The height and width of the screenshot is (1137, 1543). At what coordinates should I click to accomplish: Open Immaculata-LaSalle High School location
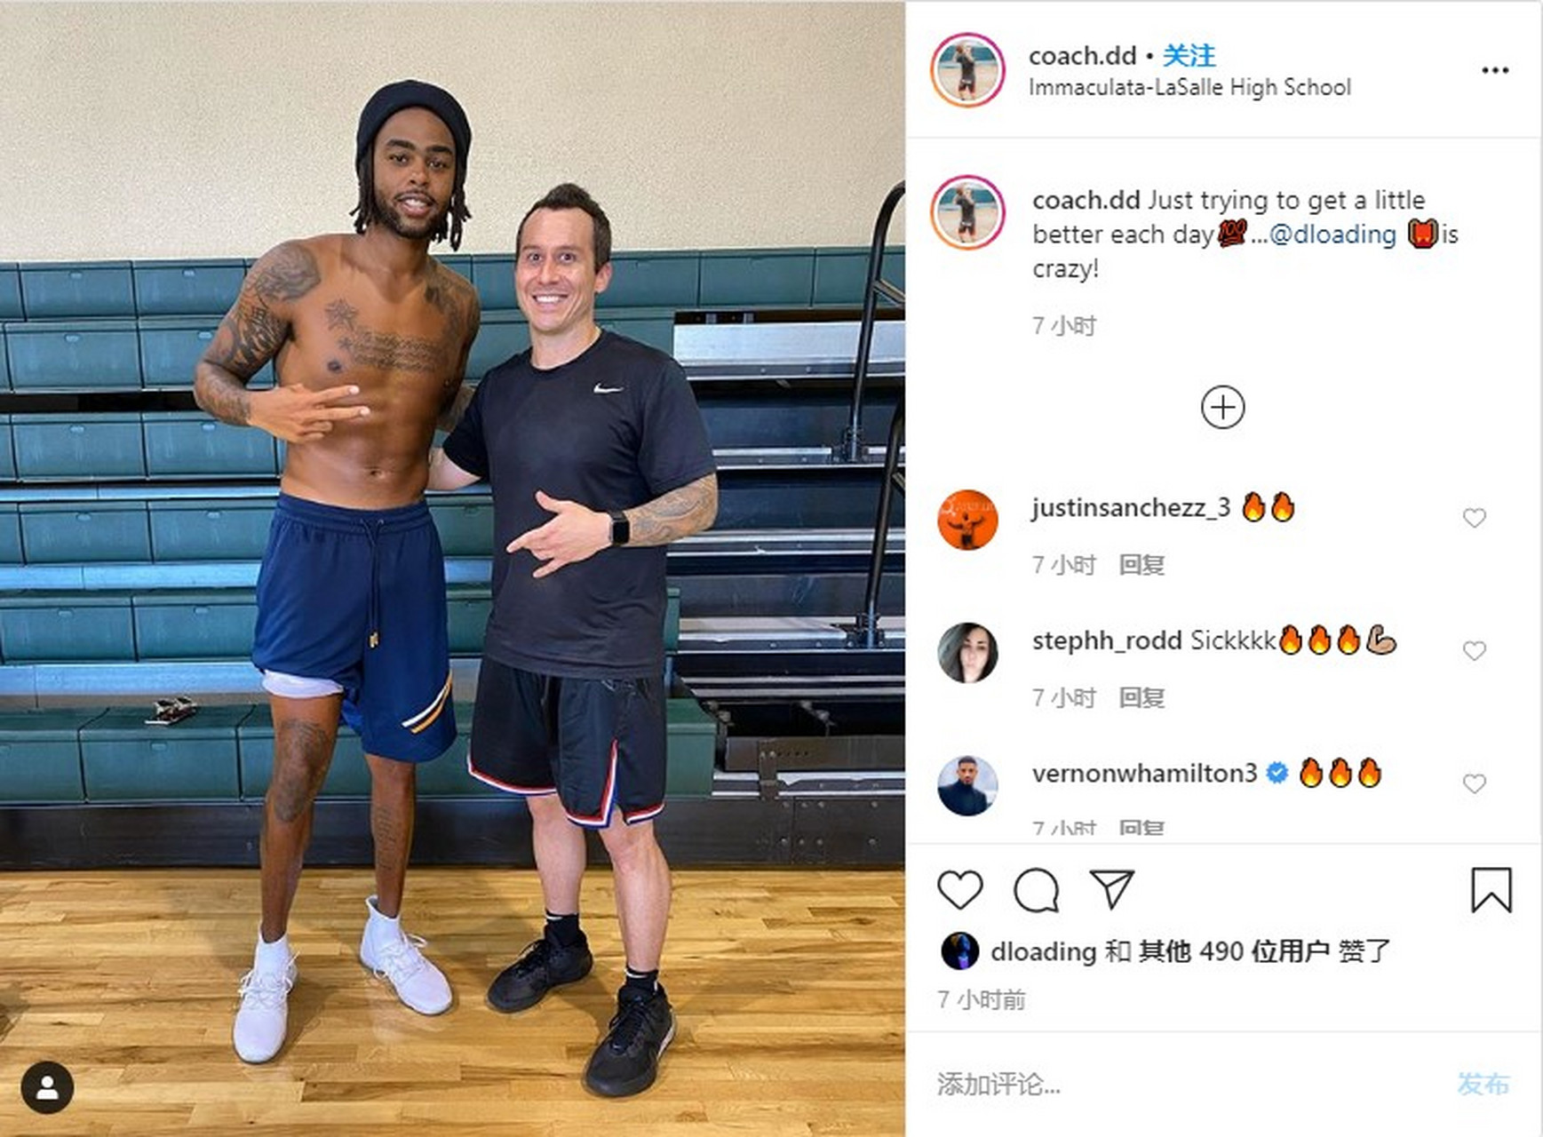(1189, 88)
